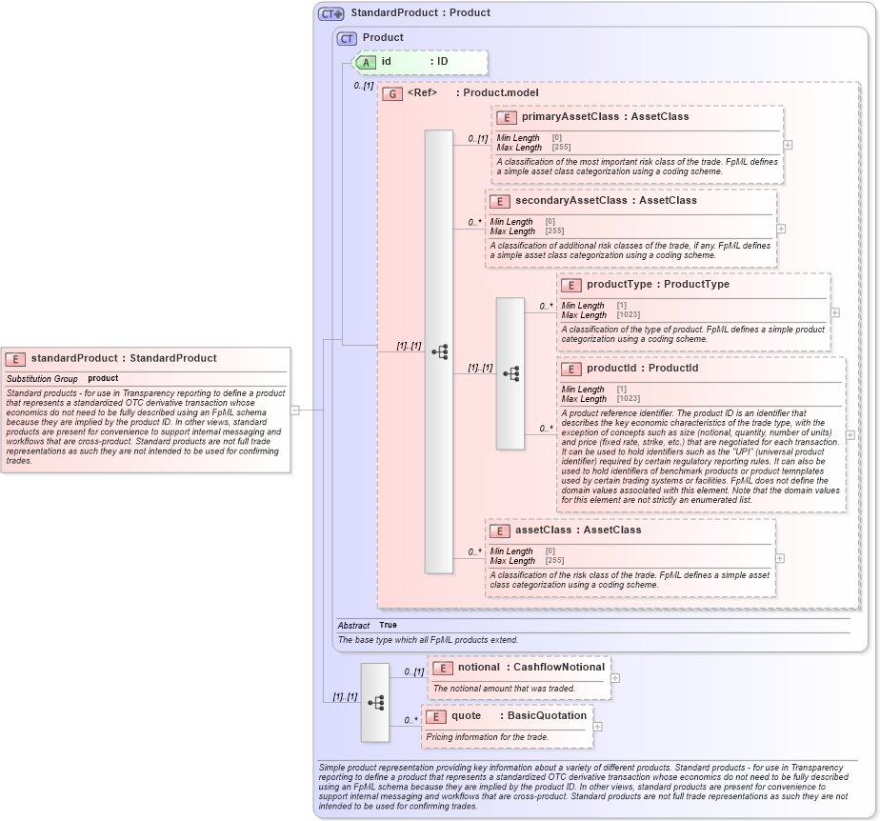Click the product substitution group link
The width and height of the screenshot is (880, 821).
click(104, 378)
